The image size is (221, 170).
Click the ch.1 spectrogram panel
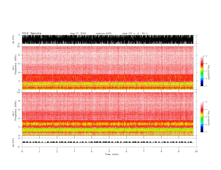tap(107, 68)
